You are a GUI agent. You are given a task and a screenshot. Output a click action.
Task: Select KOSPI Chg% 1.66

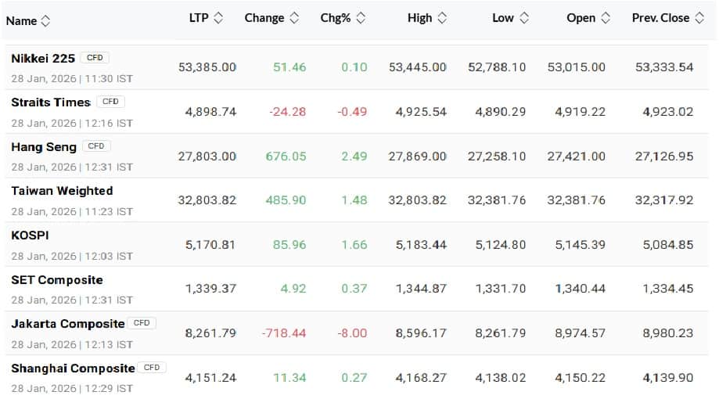(x=354, y=245)
